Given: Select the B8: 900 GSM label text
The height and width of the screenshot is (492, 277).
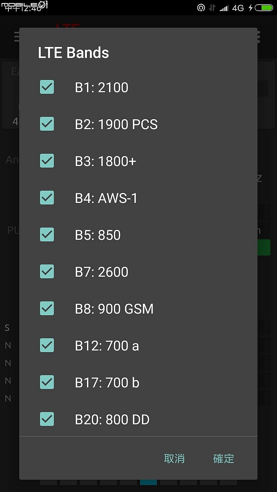Looking at the screenshot, I should click(114, 309).
